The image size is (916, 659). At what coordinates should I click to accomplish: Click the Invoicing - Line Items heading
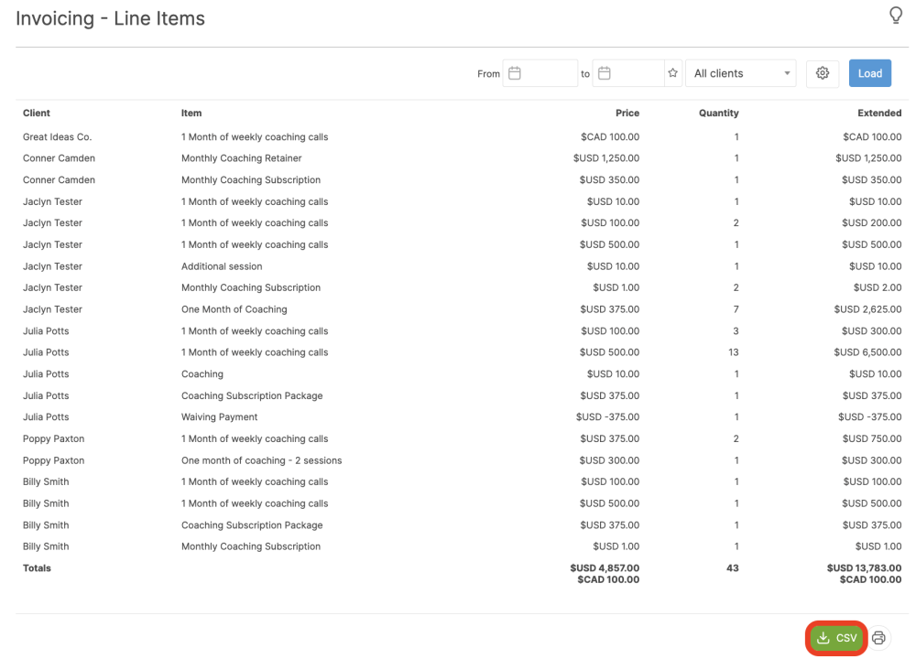tap(111, 18)
